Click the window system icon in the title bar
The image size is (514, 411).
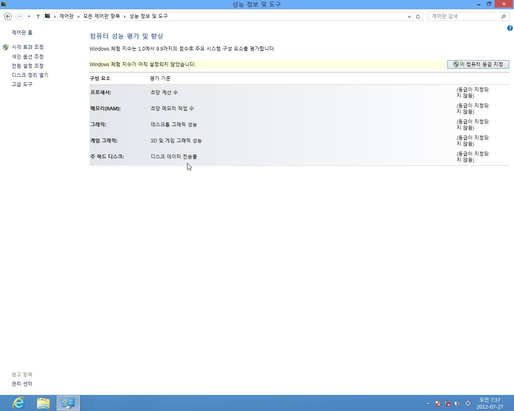coord(4,4)
